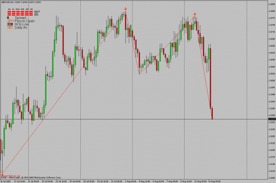Screen dimensions: 276x183
Task: Click the EMA indicator row label
Action: [x=36, y=15]
